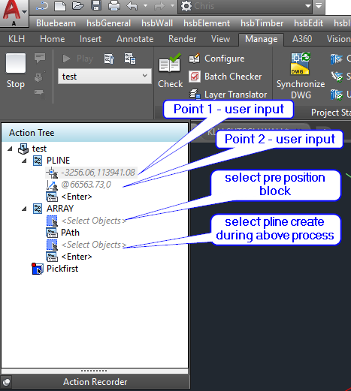Select the Enter entry under PLINE
This screenshot has width=351, height=391.
(x=77, y=197)
